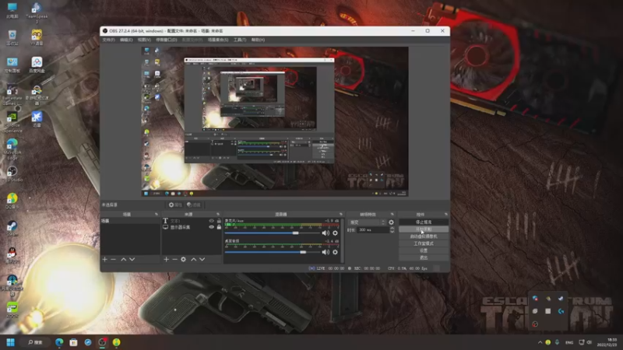
Task: Mute the microphone/Aux audio speaker icon
Action: point(326,233)
